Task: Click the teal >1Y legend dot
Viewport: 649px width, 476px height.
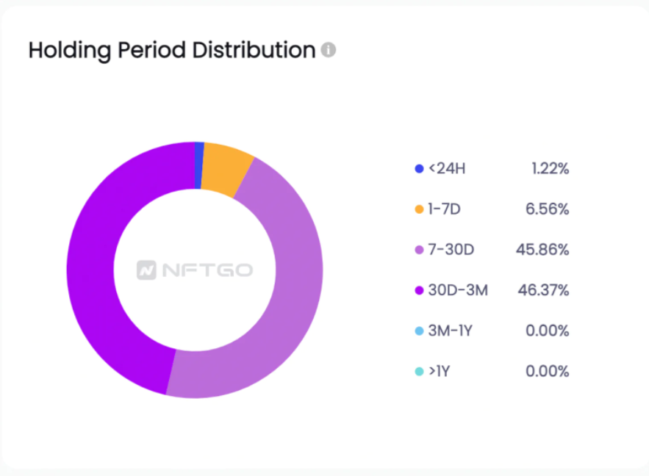Action: coord(419,372)
